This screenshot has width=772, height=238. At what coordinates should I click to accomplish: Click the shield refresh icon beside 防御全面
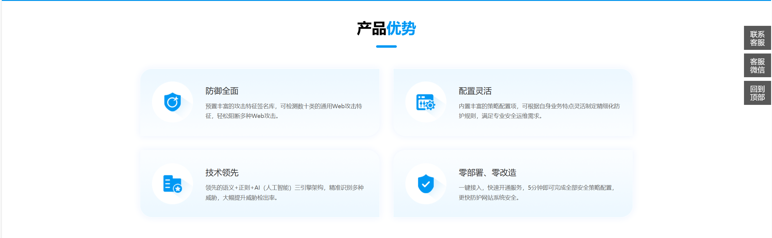(x=172, y=102)
